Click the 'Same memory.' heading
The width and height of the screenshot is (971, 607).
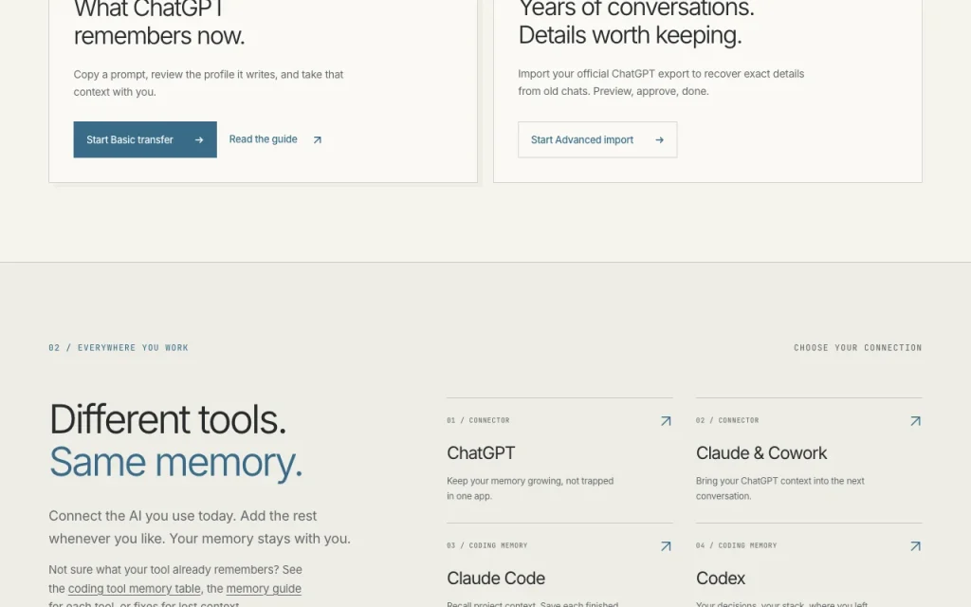(175, 463)
